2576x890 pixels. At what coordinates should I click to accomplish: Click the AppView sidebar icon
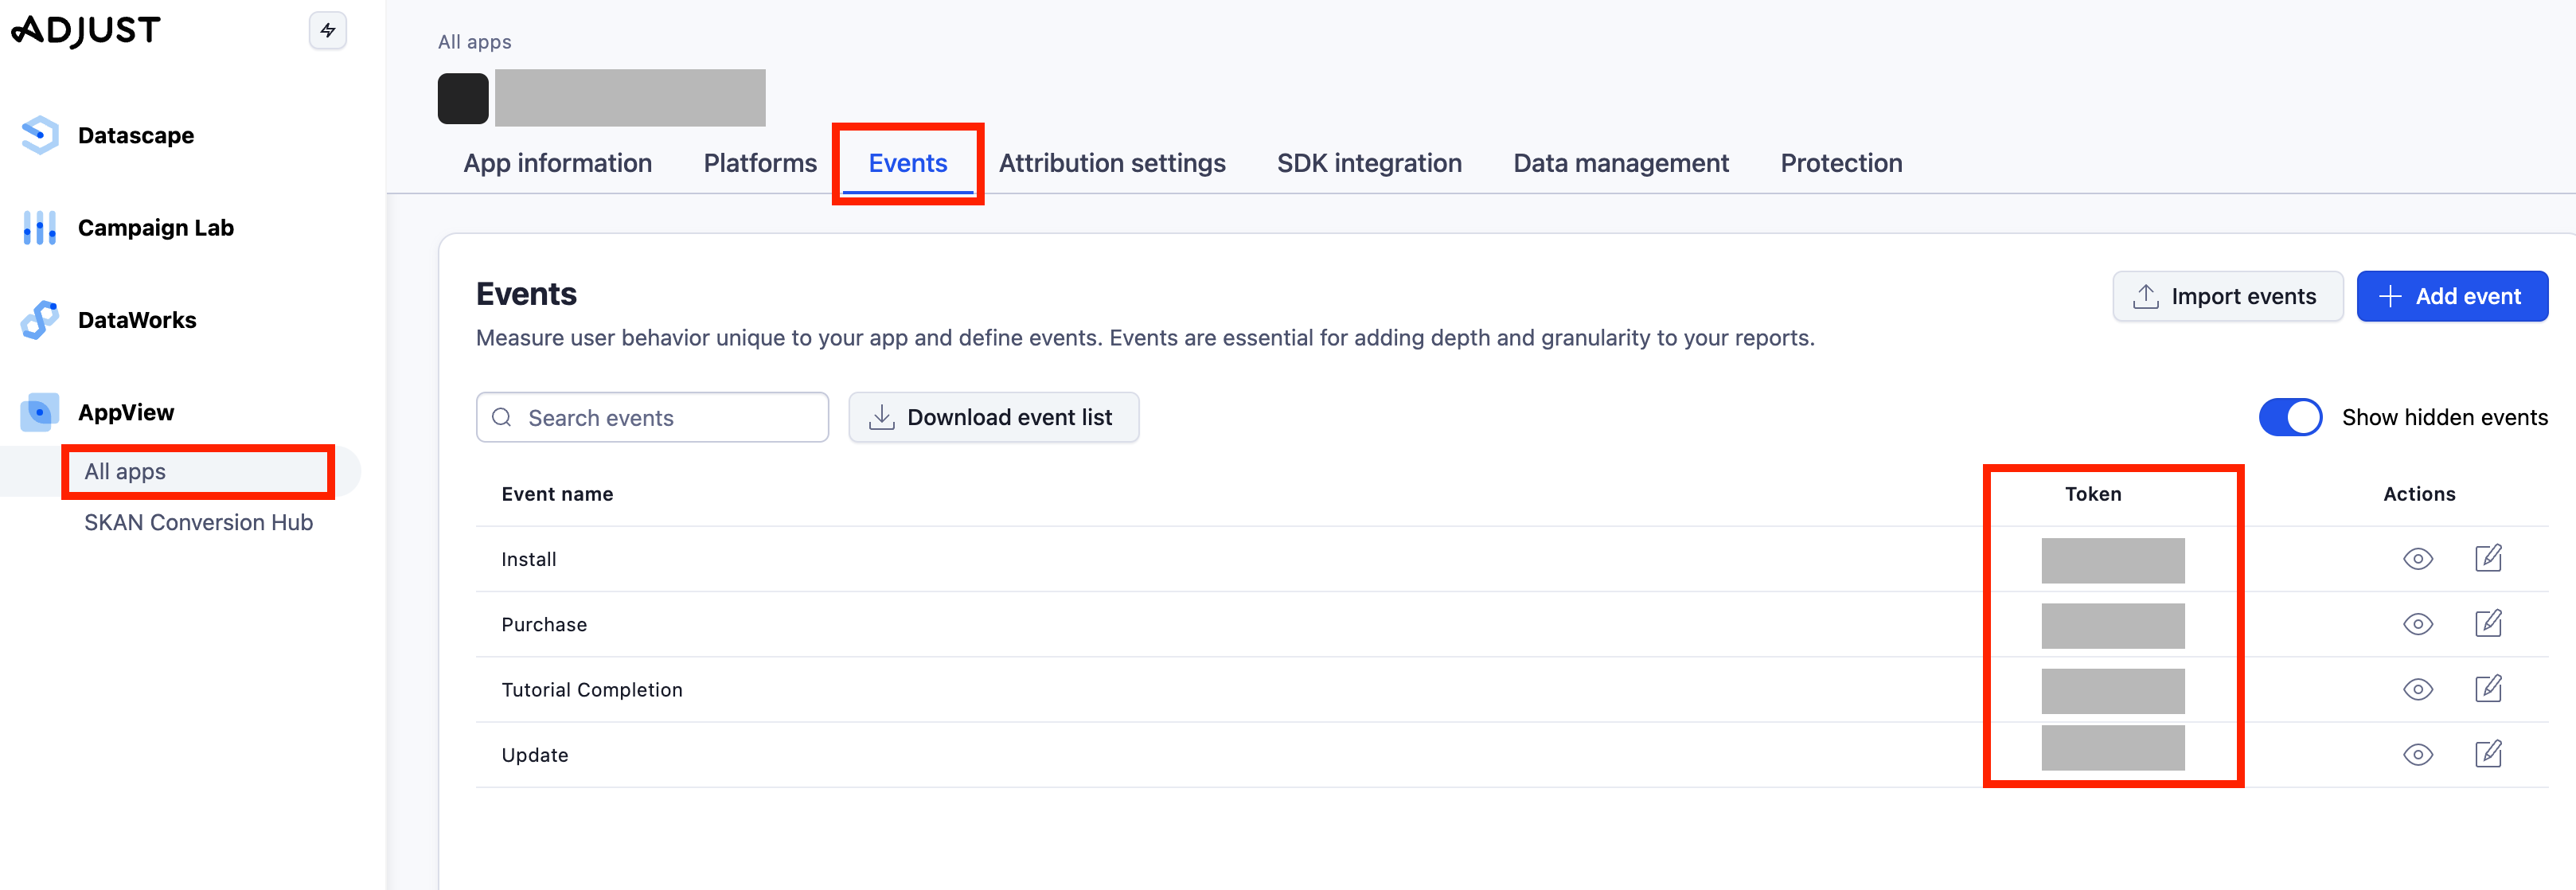[40, 412]
